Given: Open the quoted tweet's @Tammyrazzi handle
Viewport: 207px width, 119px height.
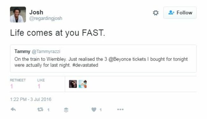Looking at the screenshot, I should tap(46, 52).
